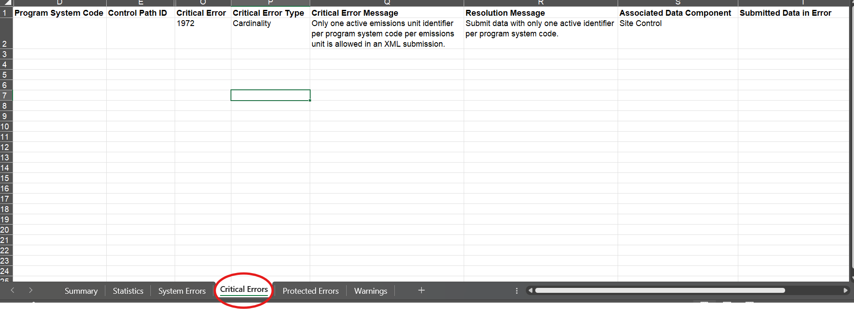The image size is (854, 309).
Task: Select the Resolution Message header cell
Action: point(541,13)
